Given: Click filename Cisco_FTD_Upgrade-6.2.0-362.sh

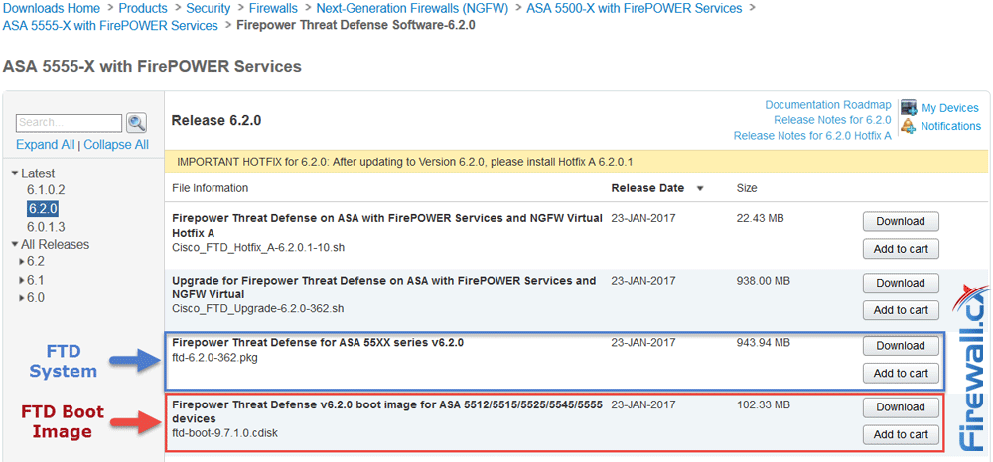Looking at the screenshot, I should [258, 309].
